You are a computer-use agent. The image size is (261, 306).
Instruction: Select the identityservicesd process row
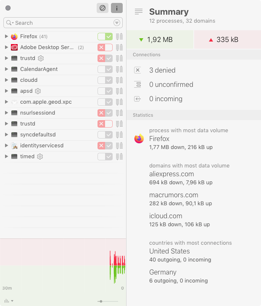[42, 146]
